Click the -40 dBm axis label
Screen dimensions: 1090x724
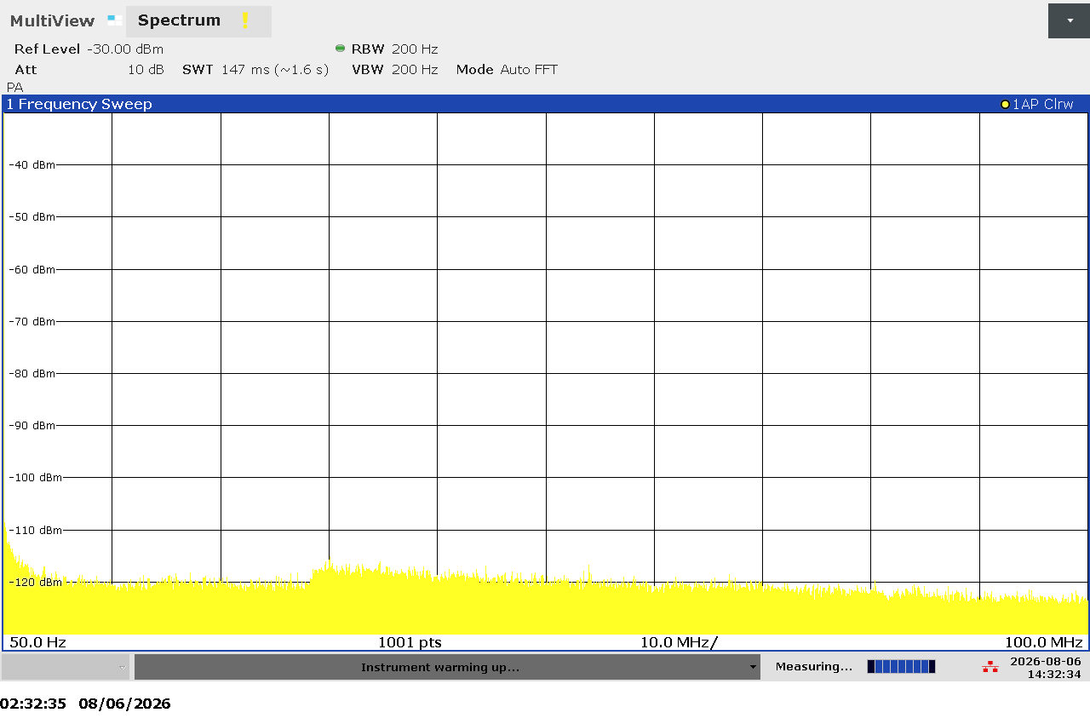tap(32, 164)
